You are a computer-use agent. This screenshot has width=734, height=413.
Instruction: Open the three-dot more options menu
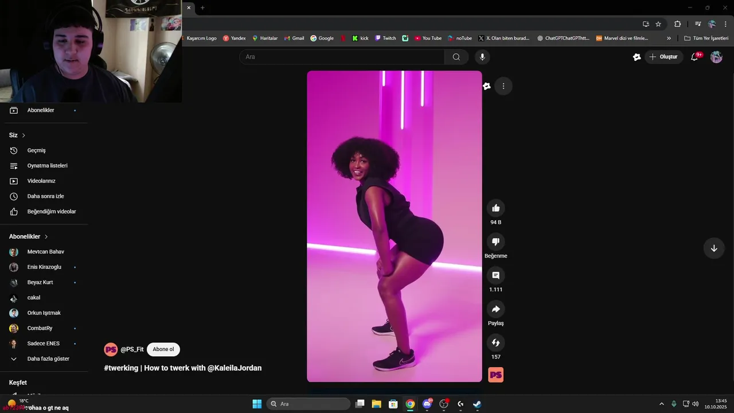click(503, 86)
